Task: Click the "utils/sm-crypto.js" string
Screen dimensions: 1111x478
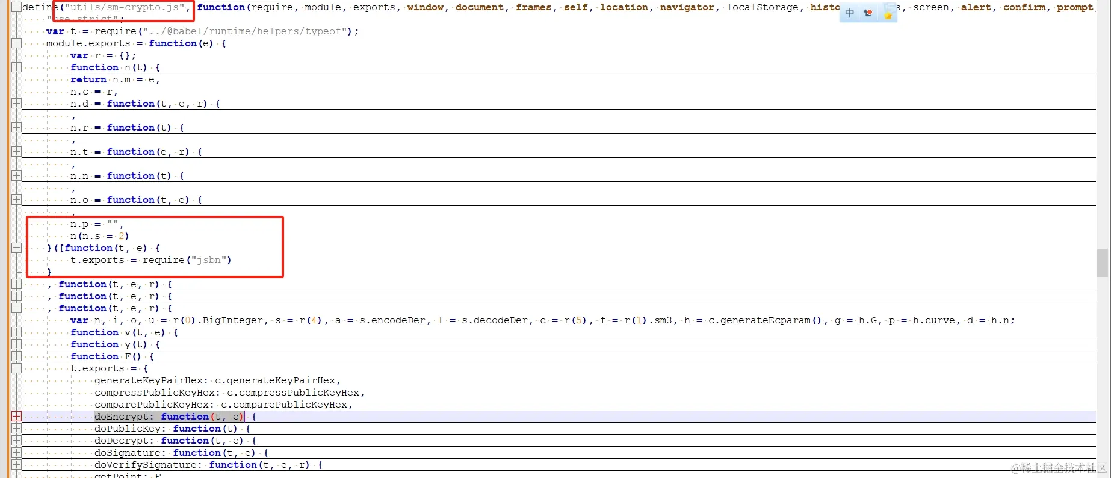Action: pos(125,7)
